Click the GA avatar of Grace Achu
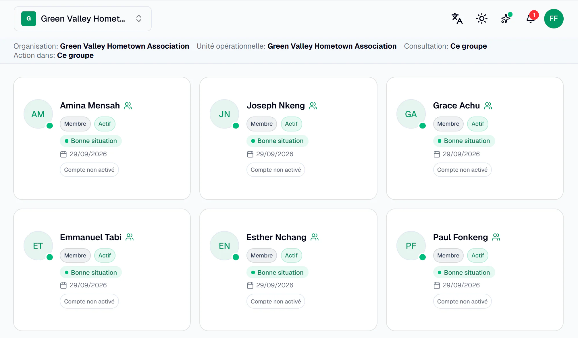The width and height of the screenshot is (578, 338). [411, 114]
